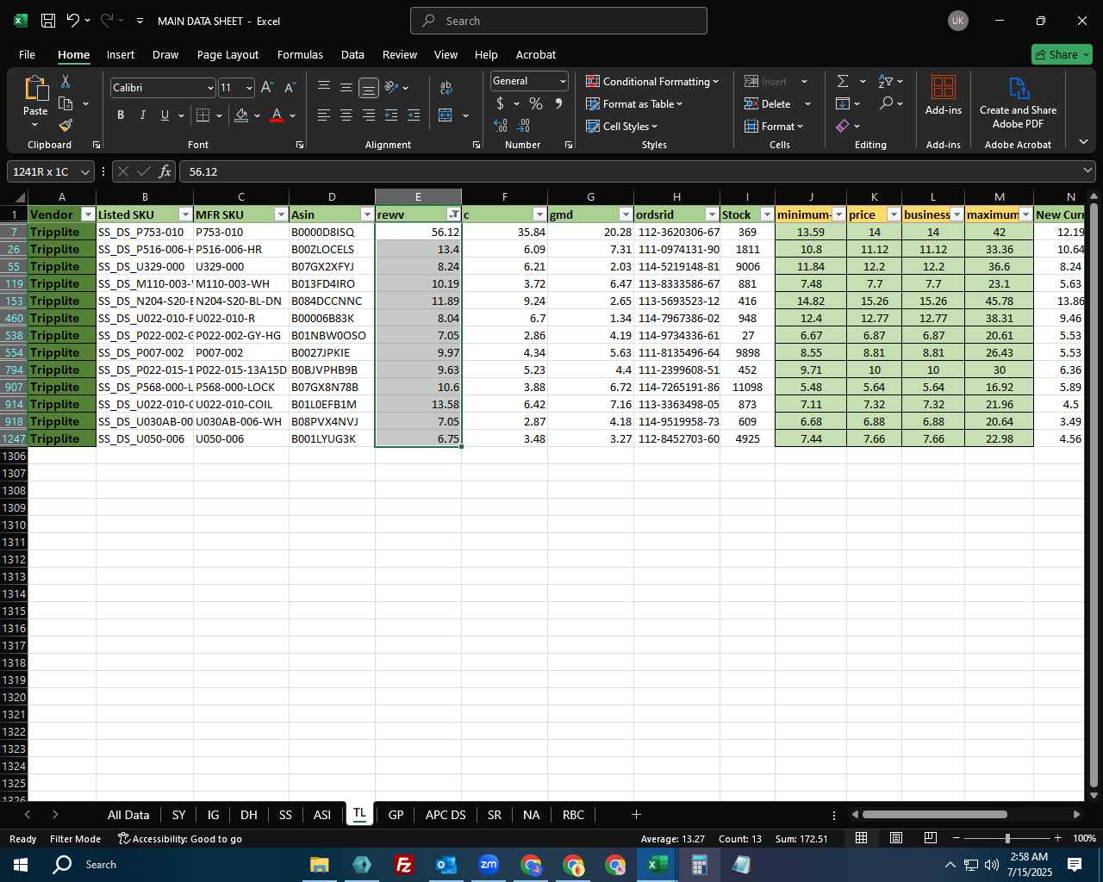Toggle Bold formatting
1103x882 pixels.
[x=121, y=115]
